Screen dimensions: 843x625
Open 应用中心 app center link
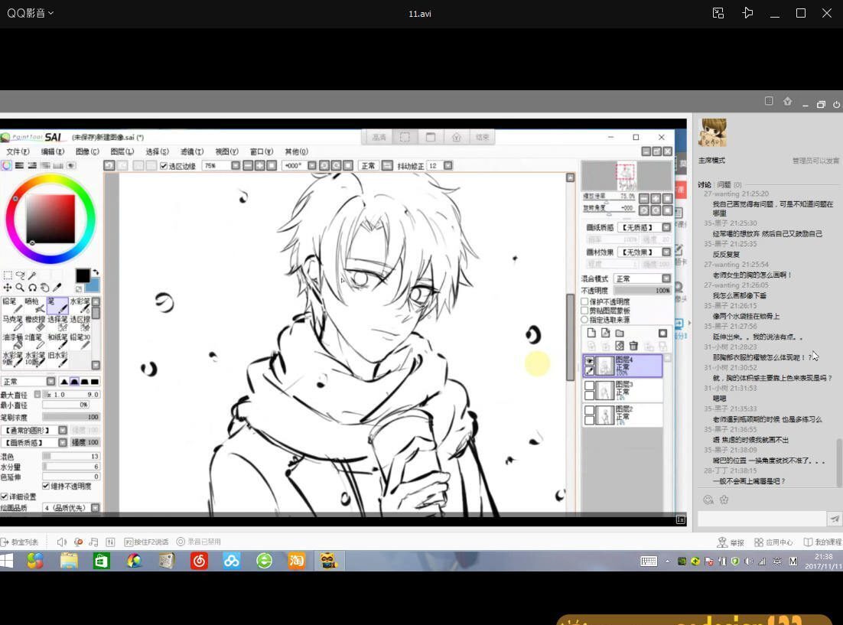pyautogui.click(x=773, y=542)
